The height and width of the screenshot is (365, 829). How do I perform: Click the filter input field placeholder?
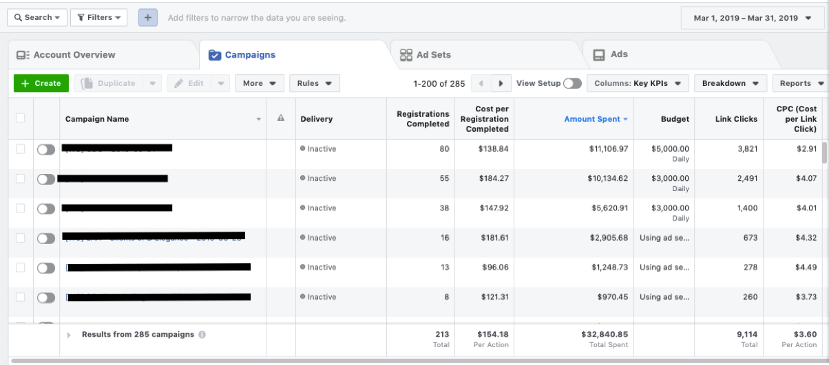pos(257,18)
